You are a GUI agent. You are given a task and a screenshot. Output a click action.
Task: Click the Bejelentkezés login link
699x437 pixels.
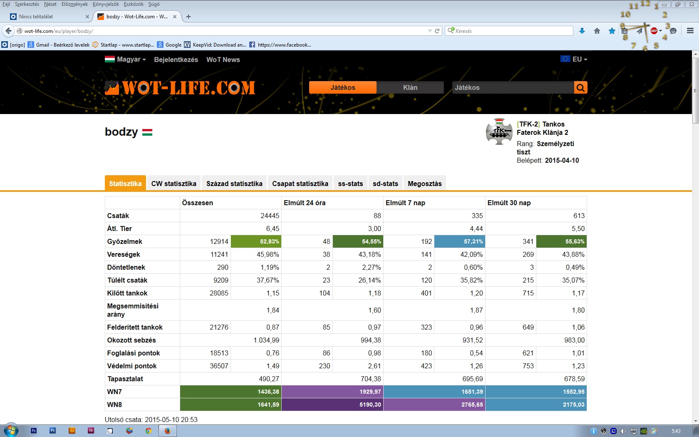click(176, 60)
